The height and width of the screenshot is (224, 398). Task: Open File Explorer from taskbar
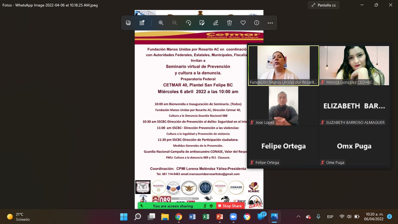tap(165, 217)
